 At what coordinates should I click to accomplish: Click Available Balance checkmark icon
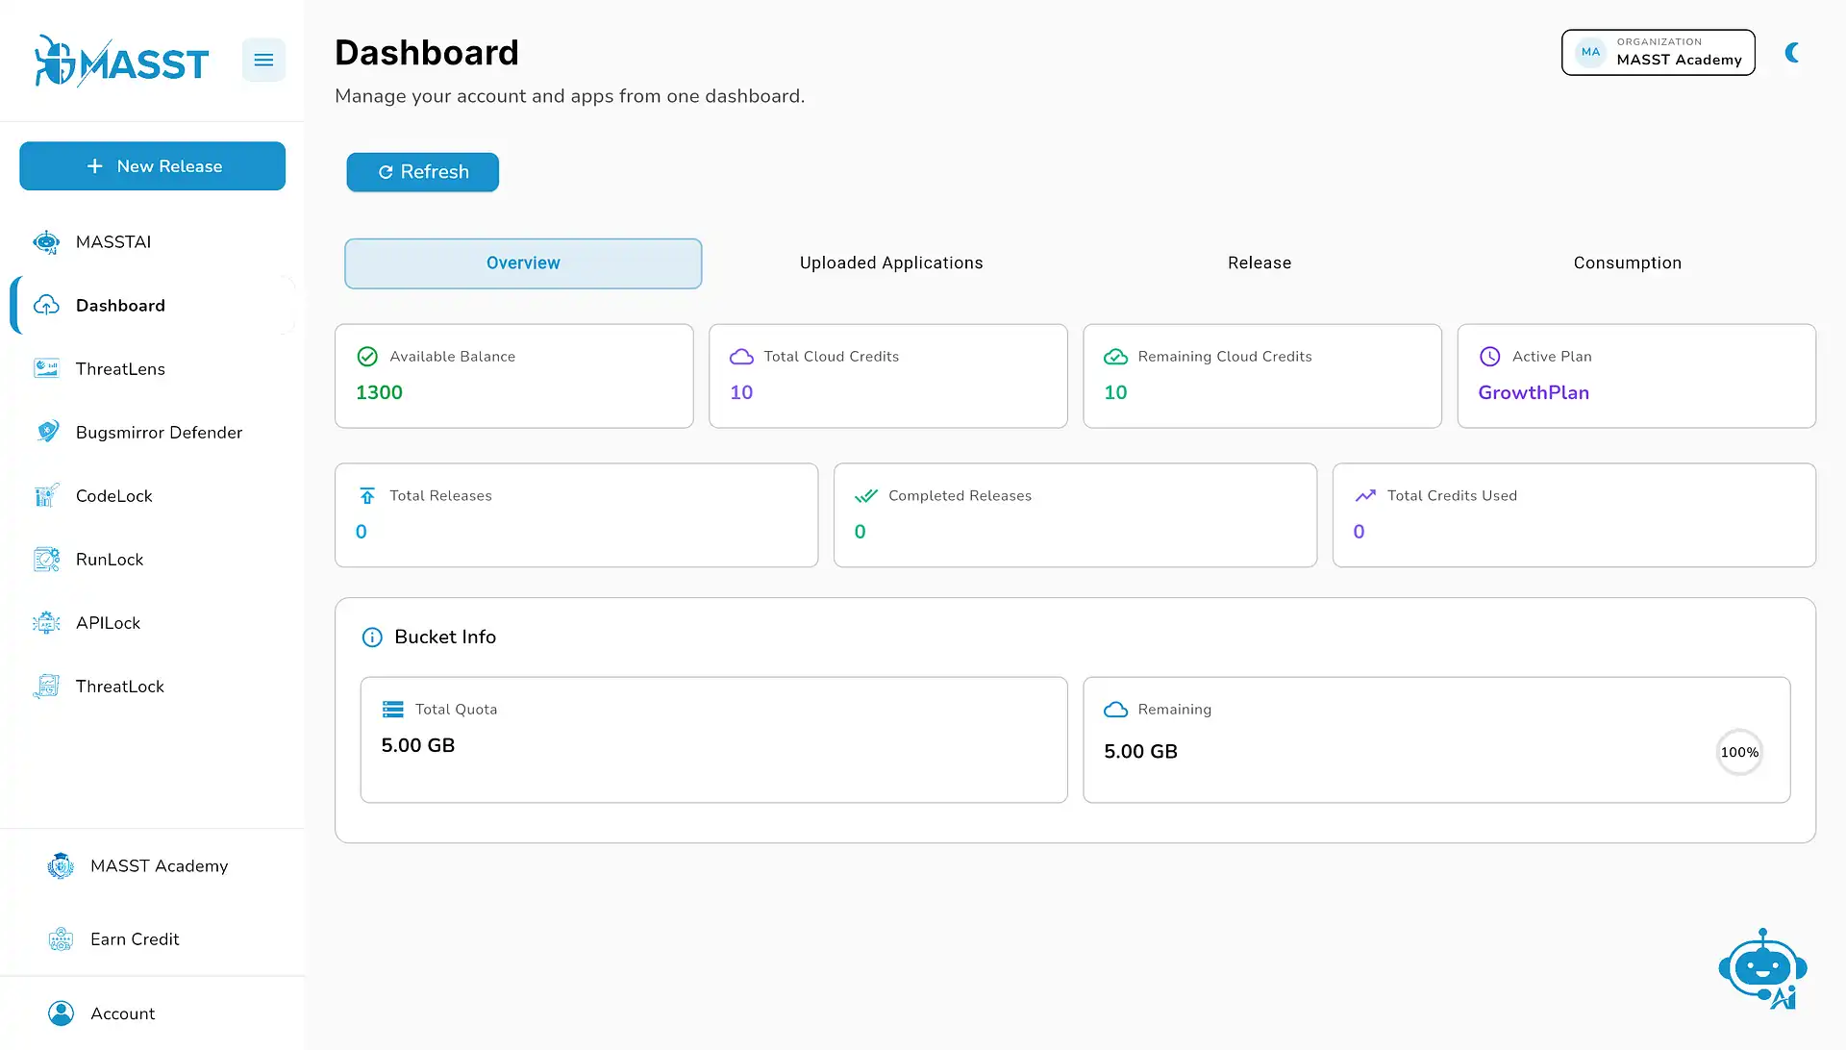click(367, 357)
